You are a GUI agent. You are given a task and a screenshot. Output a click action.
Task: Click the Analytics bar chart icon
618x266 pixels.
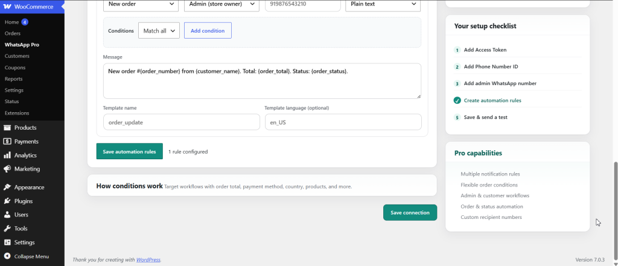click(x=7, y=155)
